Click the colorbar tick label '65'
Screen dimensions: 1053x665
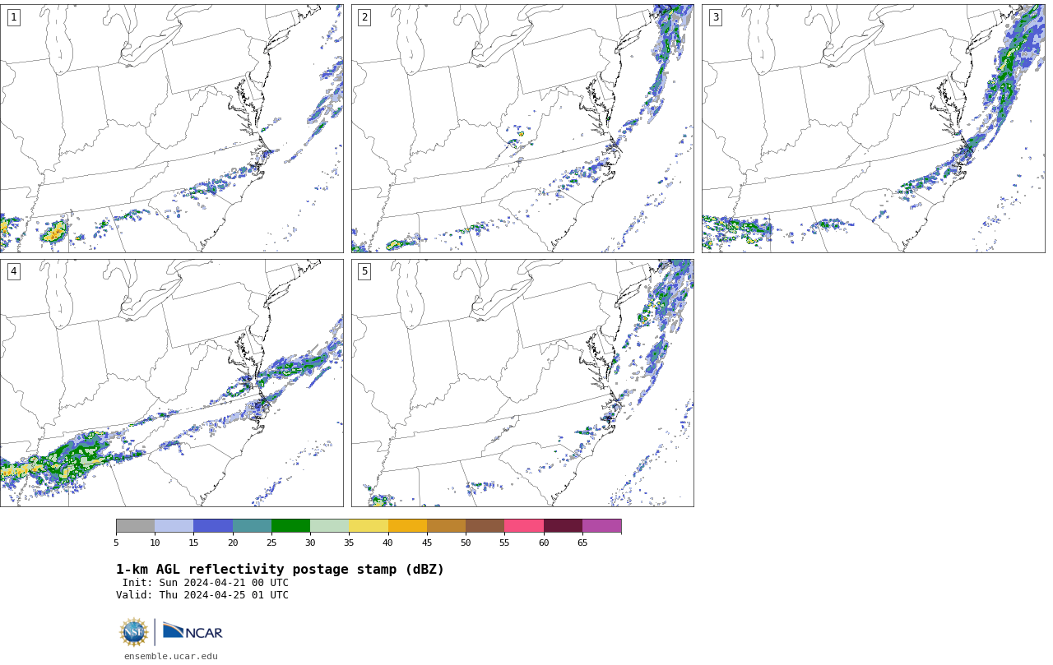[582, 543]
